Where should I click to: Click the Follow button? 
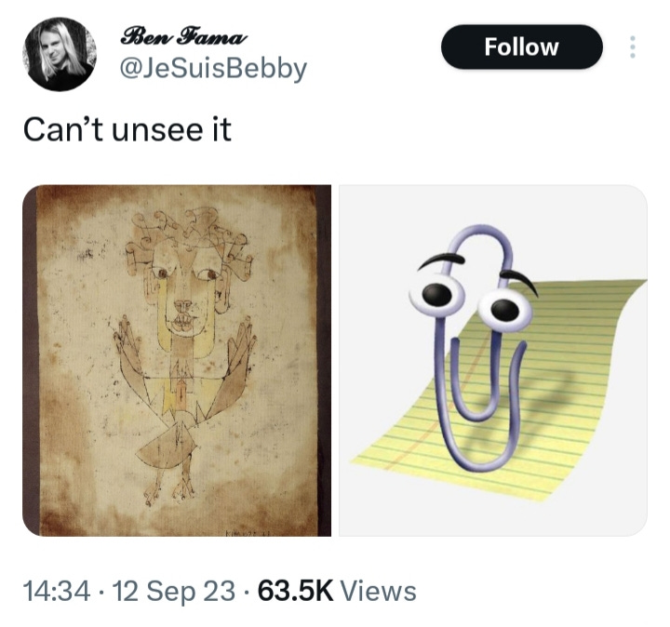click(x=522, y=47)
